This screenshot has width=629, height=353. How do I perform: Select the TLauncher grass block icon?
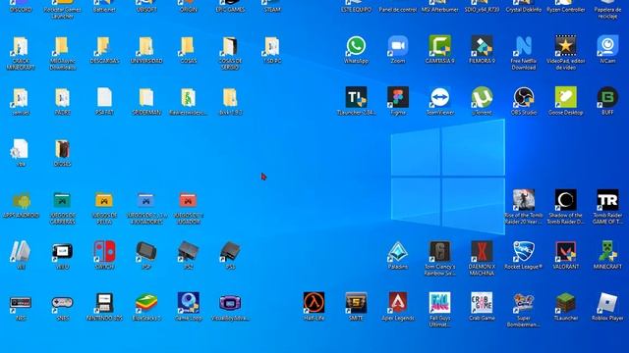coord(566,303)
